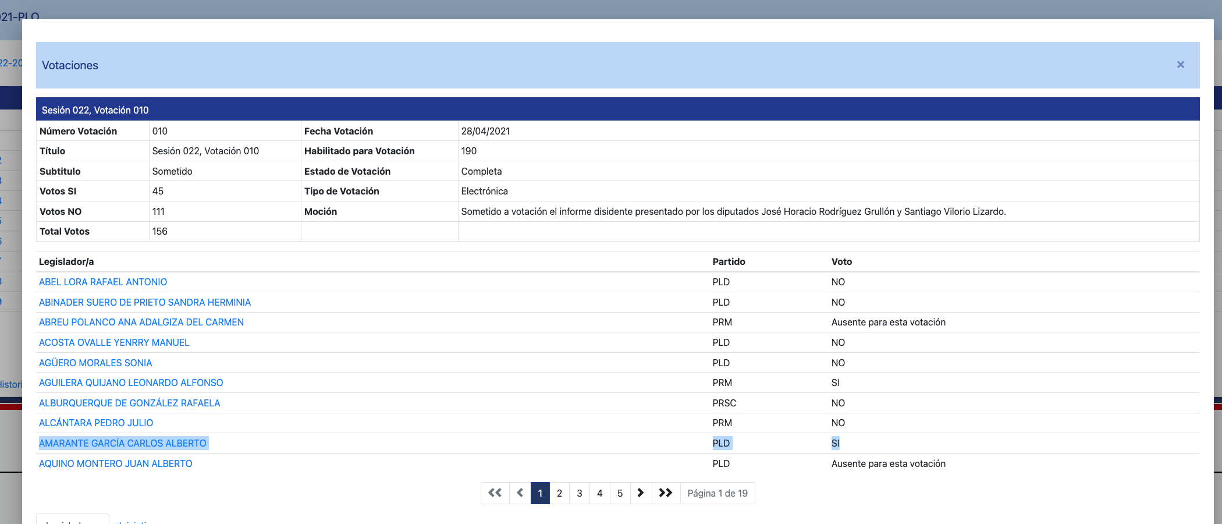Click Número Votación value 010

coord(159,131)
